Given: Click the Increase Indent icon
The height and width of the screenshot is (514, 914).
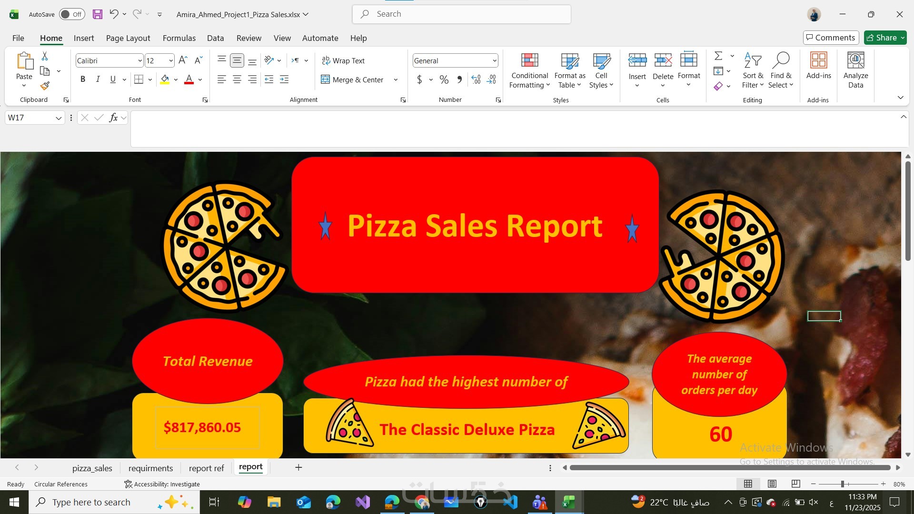Looking at the screenshot, I should (284, 79).
